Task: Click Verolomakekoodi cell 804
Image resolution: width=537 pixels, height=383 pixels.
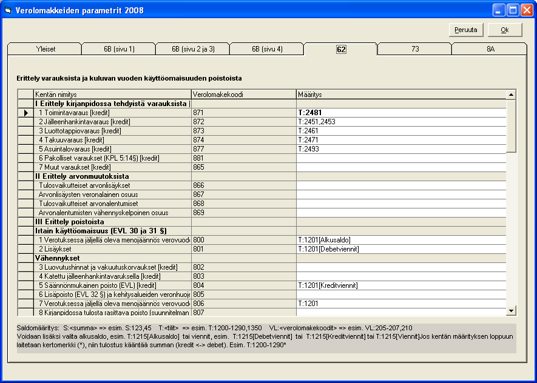Action: tap(244, 285)
